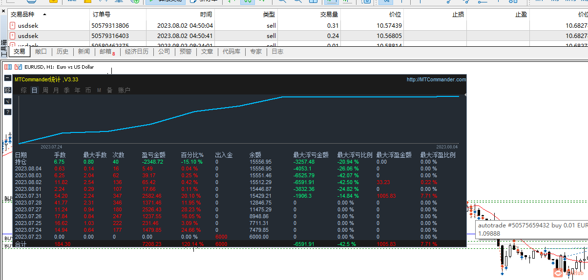Select the 账户 account view

125,90
